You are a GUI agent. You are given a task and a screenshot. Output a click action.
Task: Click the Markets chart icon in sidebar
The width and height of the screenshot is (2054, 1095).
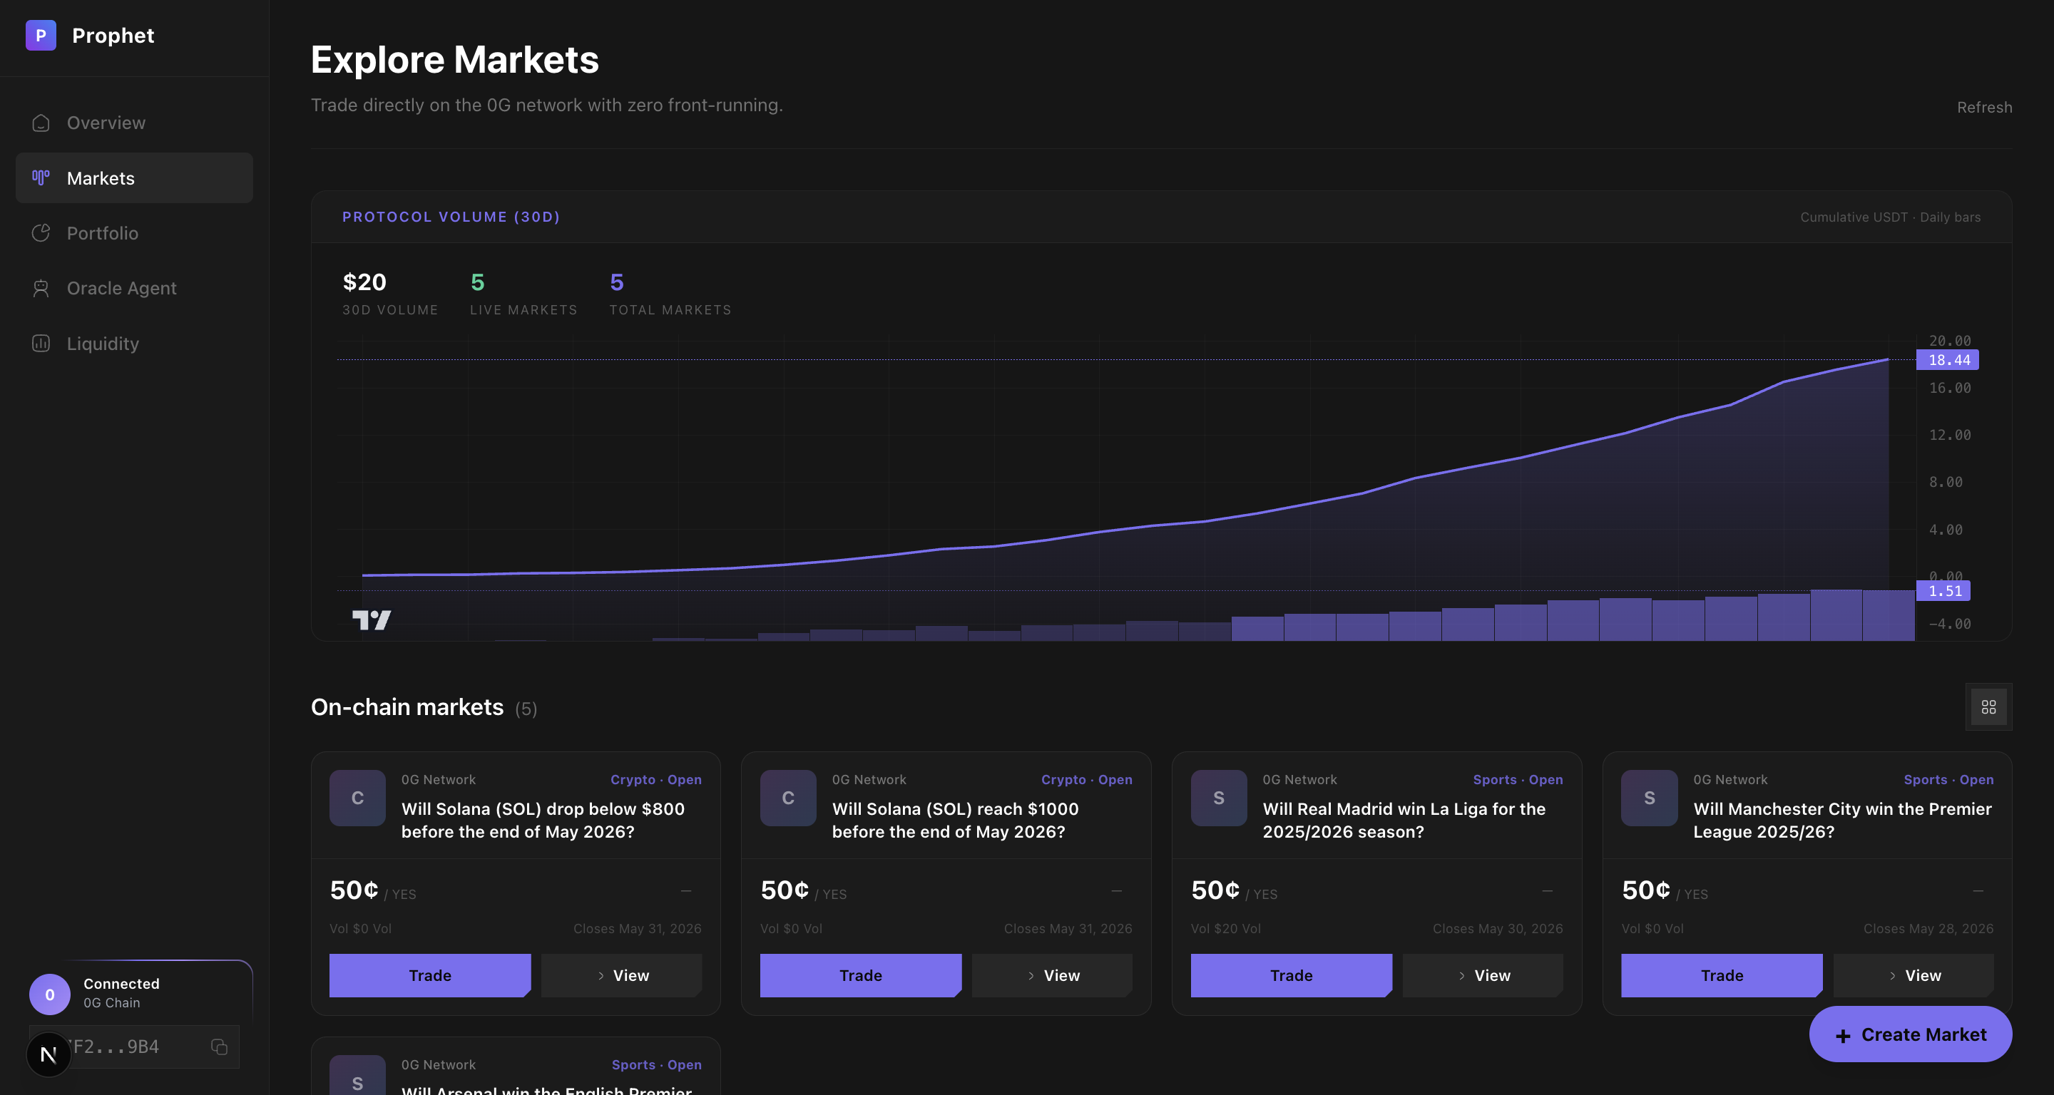click(x=41, y=178)
